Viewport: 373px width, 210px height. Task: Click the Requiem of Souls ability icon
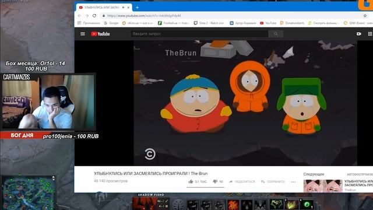coord(261,205)
